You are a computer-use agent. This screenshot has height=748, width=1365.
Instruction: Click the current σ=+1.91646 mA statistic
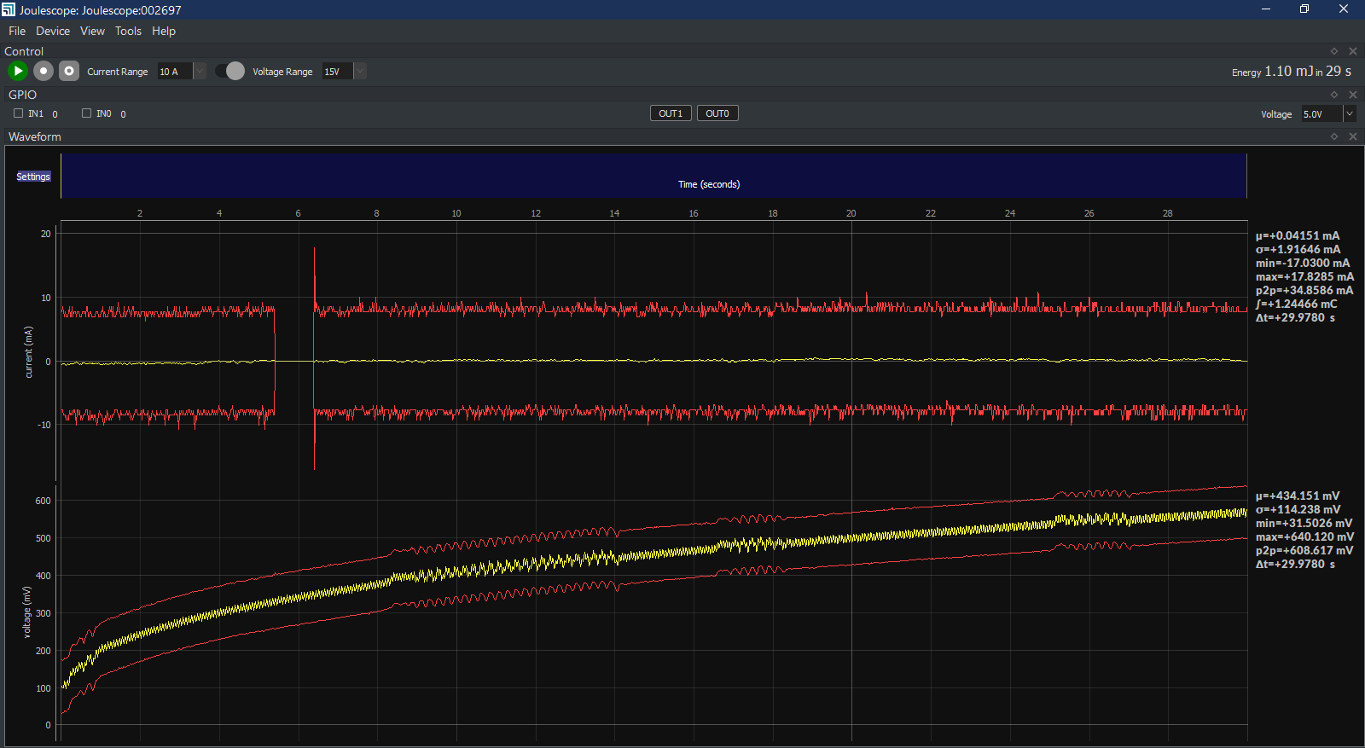point(1298,249)
